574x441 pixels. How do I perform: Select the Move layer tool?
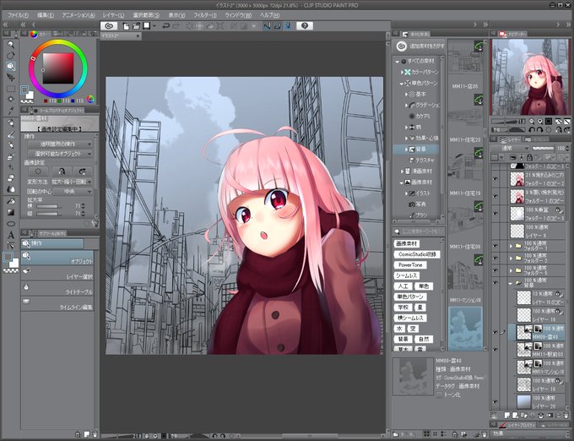point(11,78)
